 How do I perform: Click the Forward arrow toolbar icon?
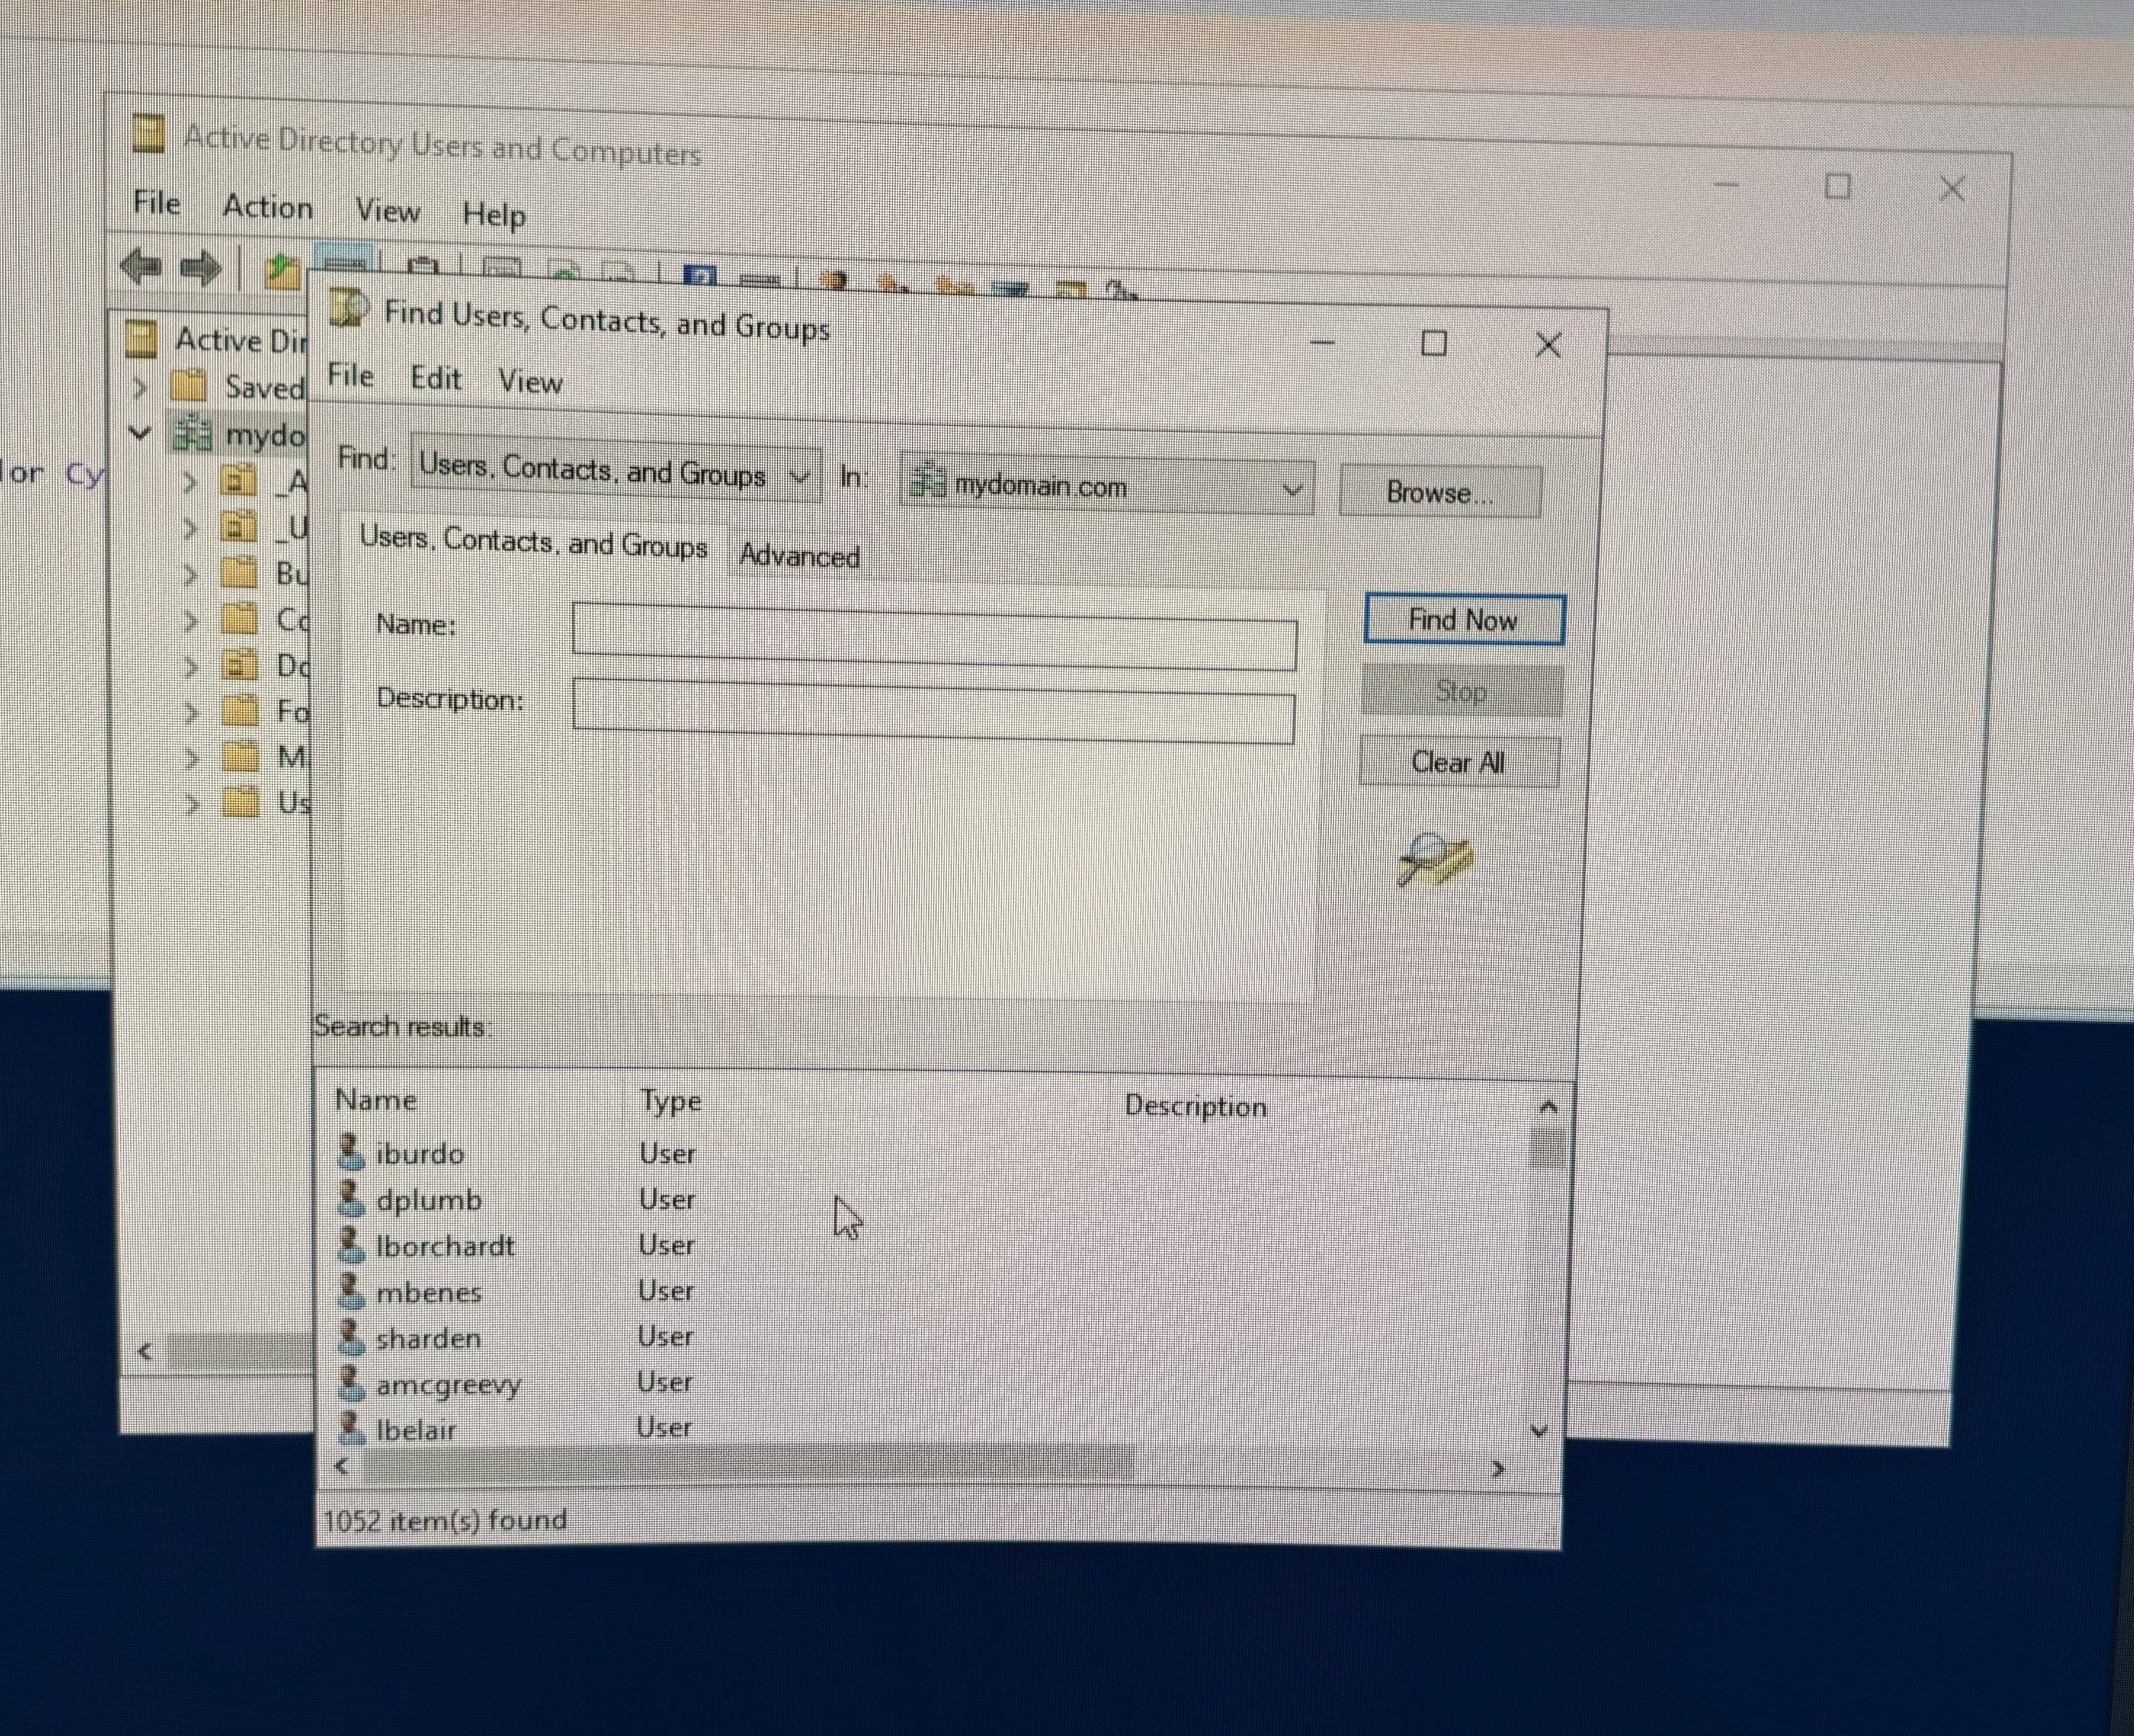point(201,268)
